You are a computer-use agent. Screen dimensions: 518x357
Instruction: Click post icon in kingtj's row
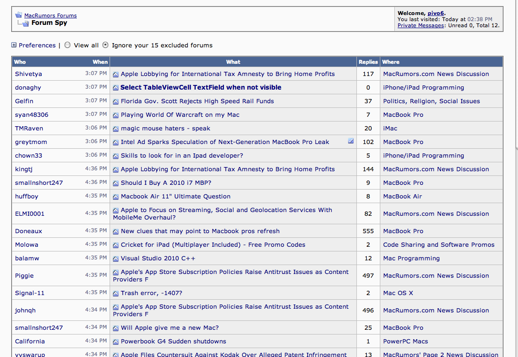[x=116, y=169]
